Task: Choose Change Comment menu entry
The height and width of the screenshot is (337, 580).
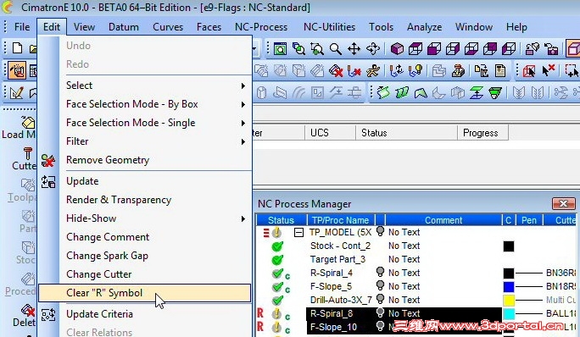Action: (108, 237)
